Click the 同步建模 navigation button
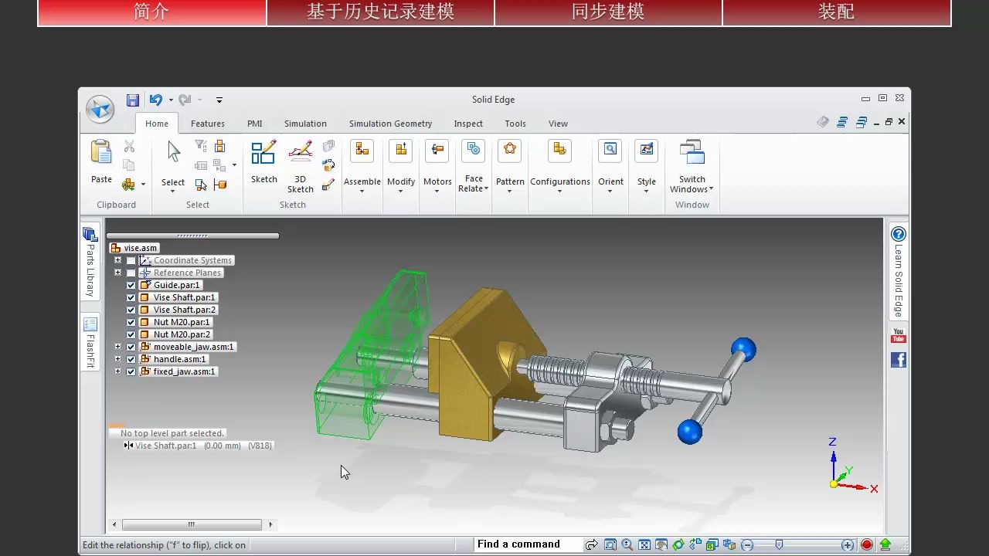The height and width of the screenshot is (556, 989). click(x=608, y=12)
